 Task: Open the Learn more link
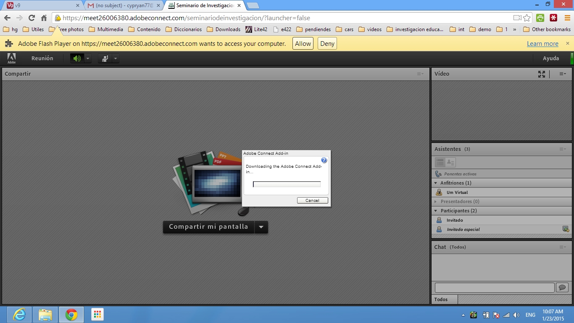[x=542, y=44]
